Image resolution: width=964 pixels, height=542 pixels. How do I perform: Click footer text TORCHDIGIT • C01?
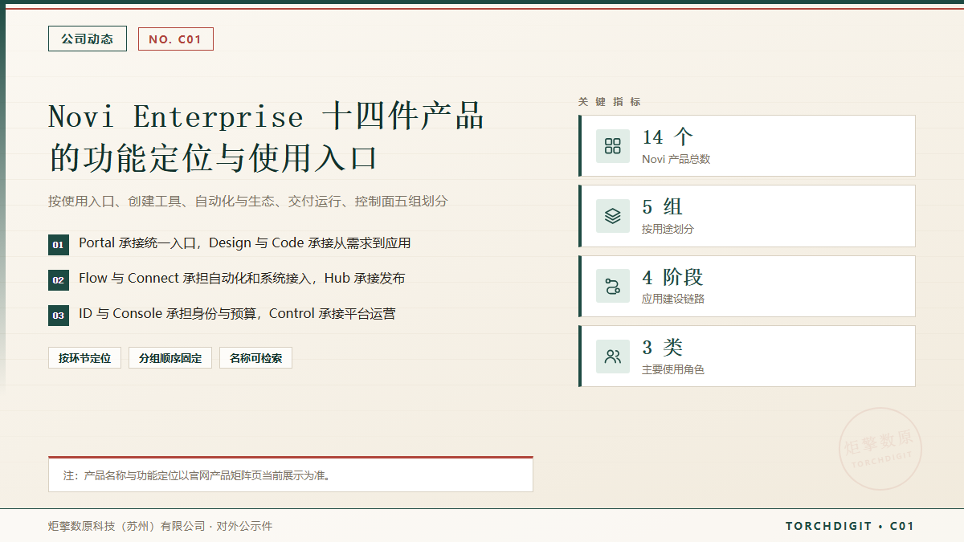pyautogui.click(x=850, y=527)
